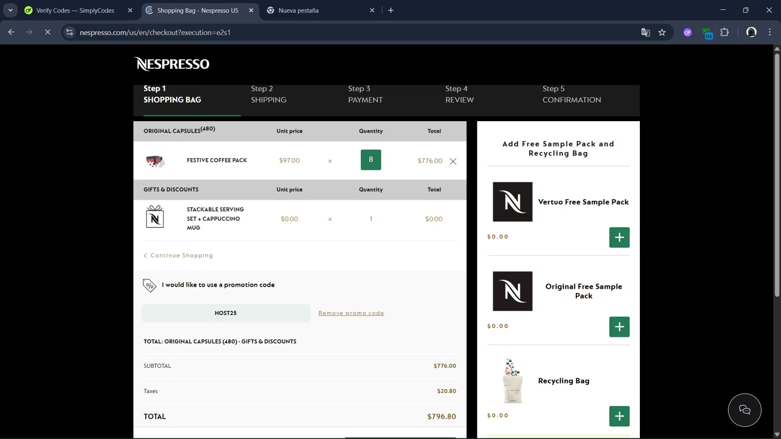This screenshot has height=439, width=781.
Task: Click the Festive Coffee Pack product name
Action: 217,160
